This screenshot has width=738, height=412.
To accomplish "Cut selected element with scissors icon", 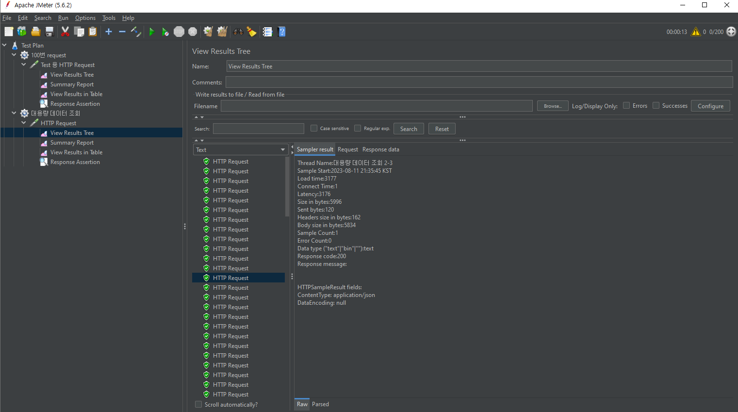I will pos(65,32).
